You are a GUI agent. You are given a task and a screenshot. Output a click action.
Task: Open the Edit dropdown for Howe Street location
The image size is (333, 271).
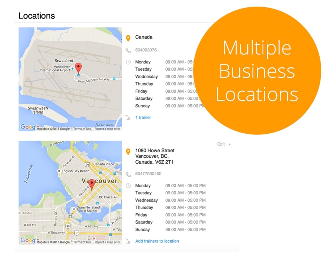tap(224, 144)
